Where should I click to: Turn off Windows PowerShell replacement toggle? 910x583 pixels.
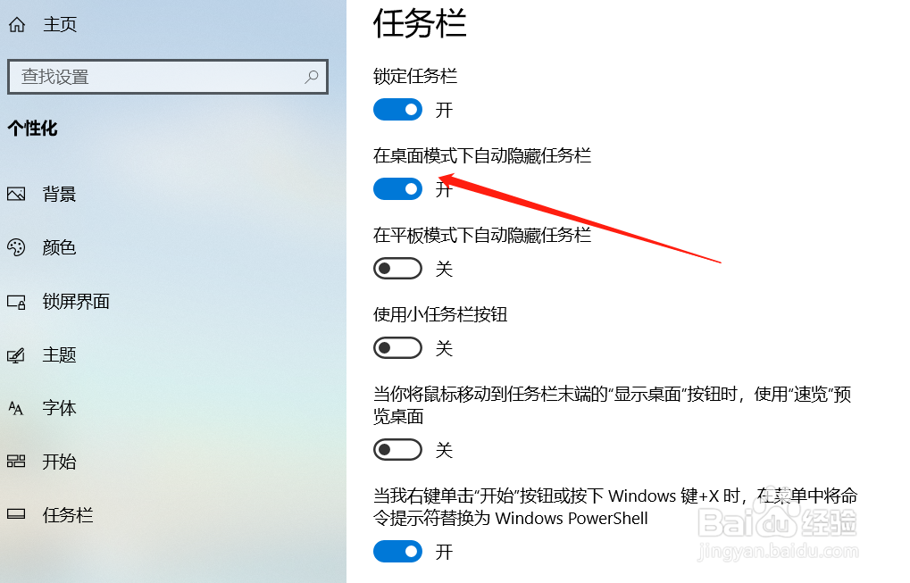(x=397, y=551)
